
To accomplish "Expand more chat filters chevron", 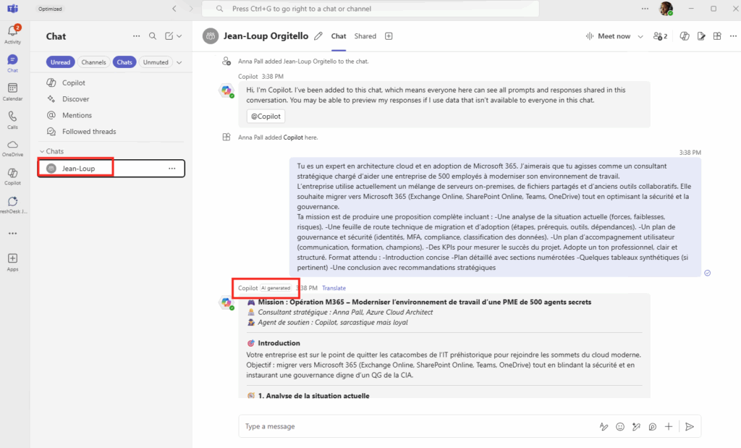I will coord(179,62).
